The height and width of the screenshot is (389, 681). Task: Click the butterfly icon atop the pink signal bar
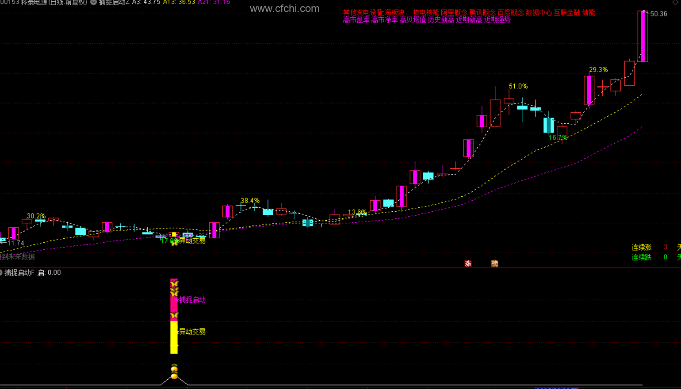coord(174,284)
